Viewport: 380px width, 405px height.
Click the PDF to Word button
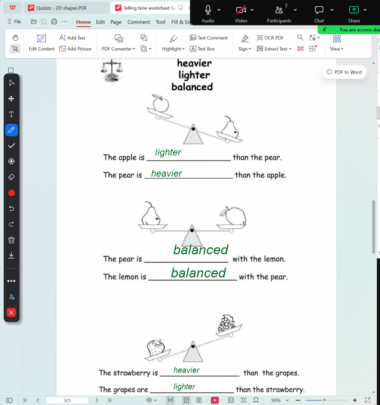(344, 72)
